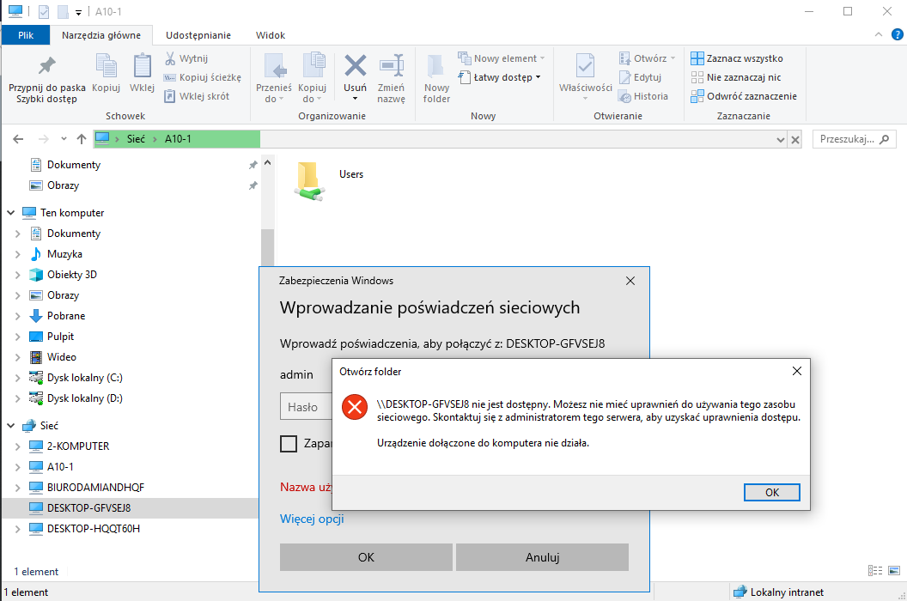The height and width of the screenshot is (601, 907).
Task: Expand the Muzyka tree node
Action: point(18,254)
